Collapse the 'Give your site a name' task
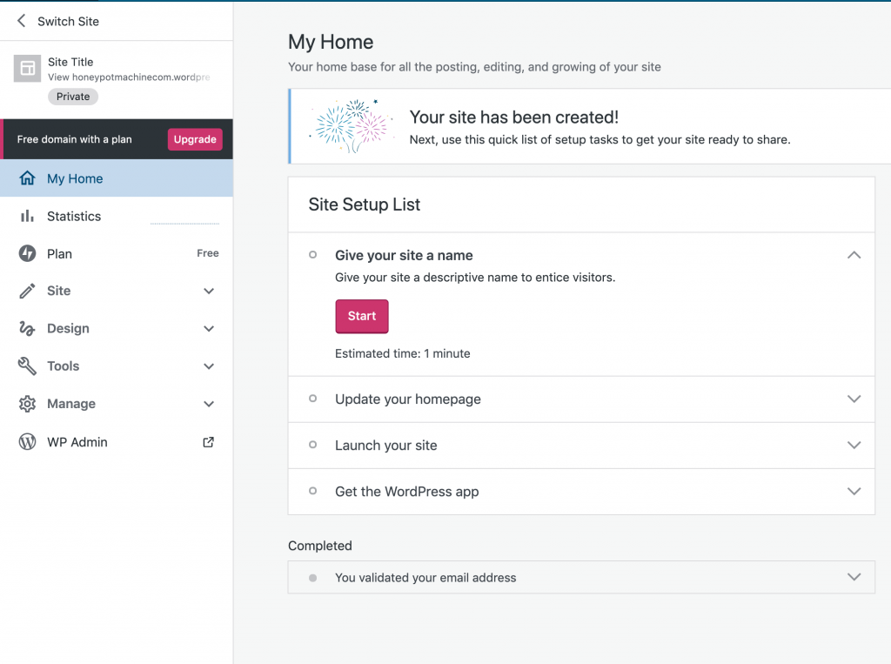 [x=854, y=255]
